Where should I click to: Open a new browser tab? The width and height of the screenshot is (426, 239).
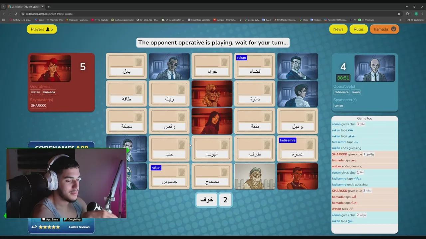48,7
